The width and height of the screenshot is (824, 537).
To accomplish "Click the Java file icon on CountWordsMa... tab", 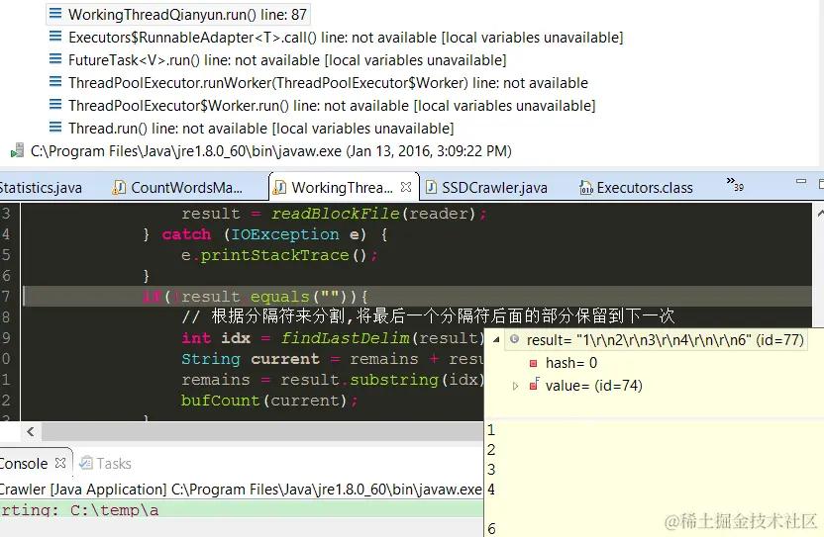I will coord(119,187).
